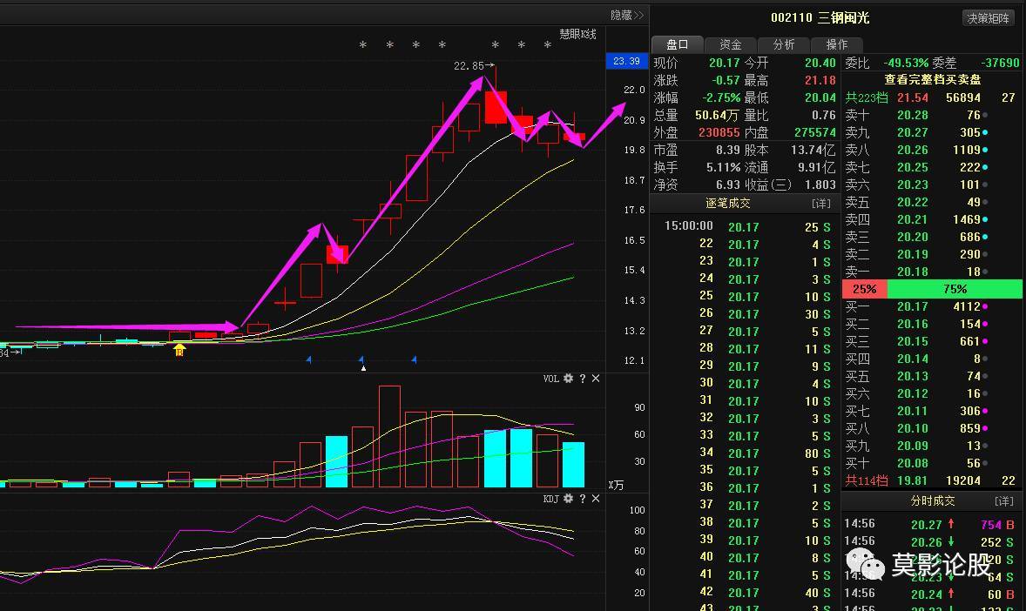Select the 操作 tab

pyautogui.click(x=836, y=44)
